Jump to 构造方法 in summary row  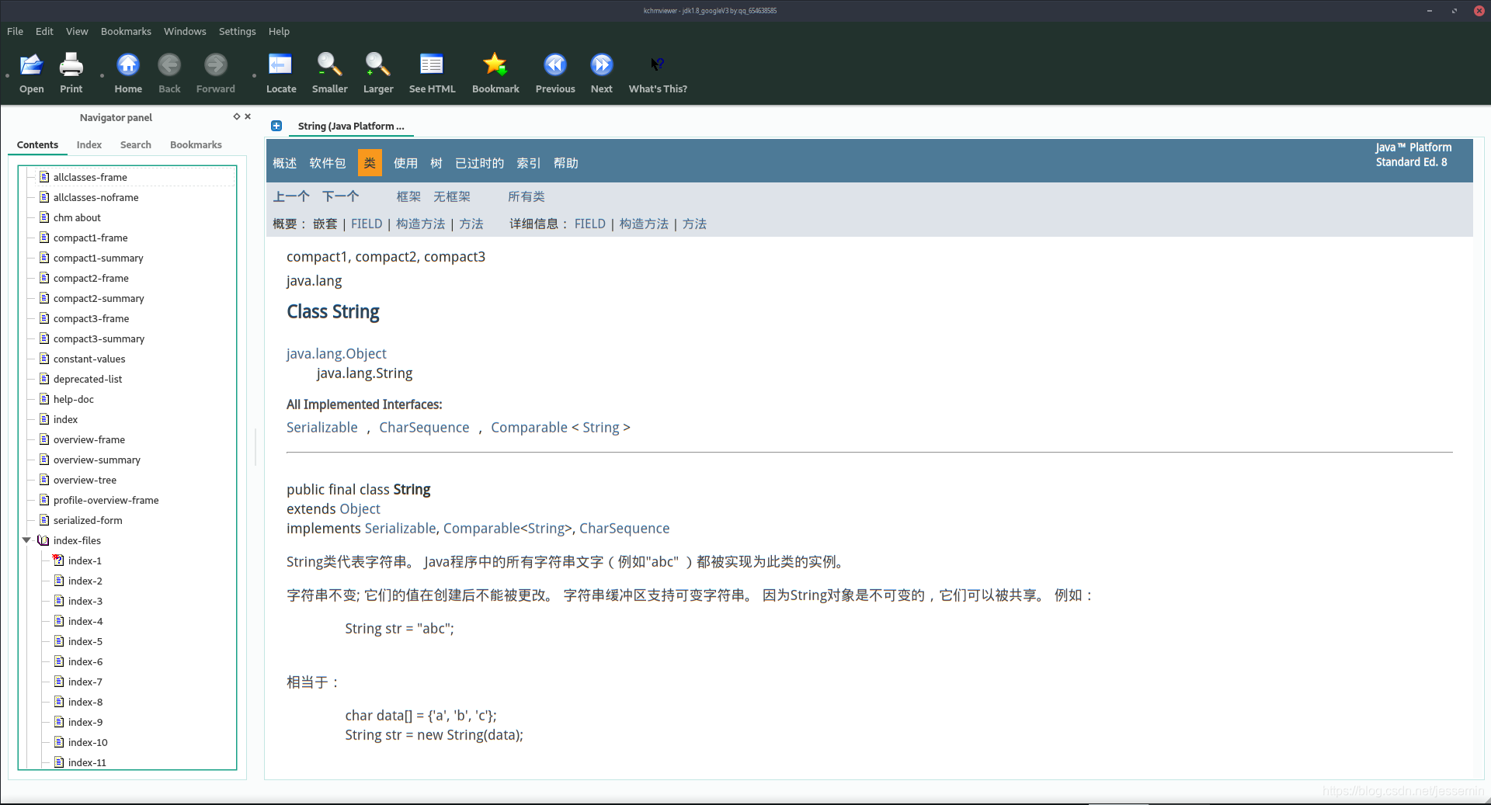pyautogui.click(x=421, y=224)
